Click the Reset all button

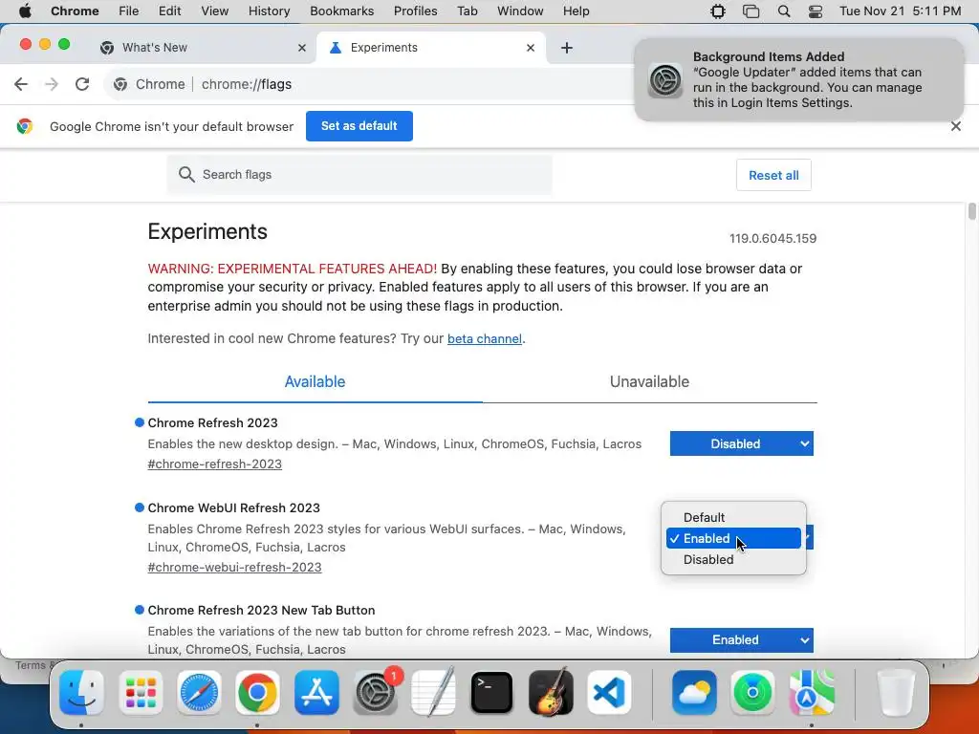(773, 176)
